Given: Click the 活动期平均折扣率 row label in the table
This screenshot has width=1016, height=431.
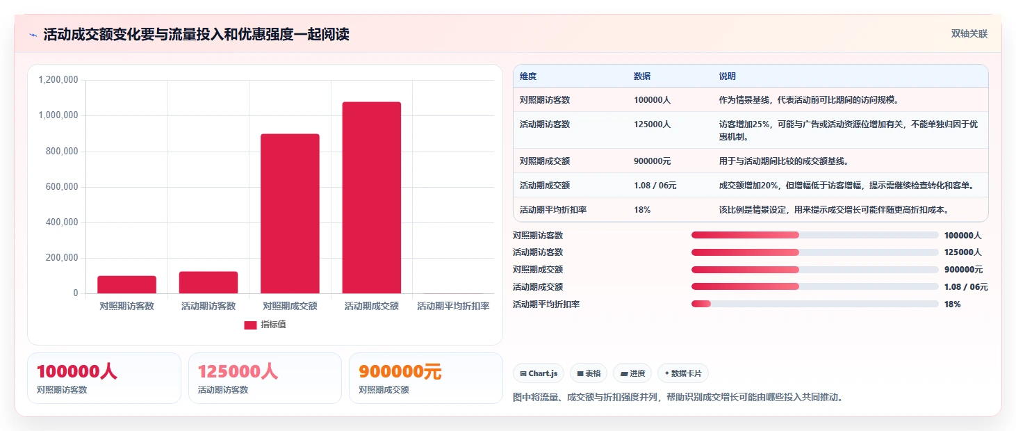Looking at the screenshot, I should (553, 210).
